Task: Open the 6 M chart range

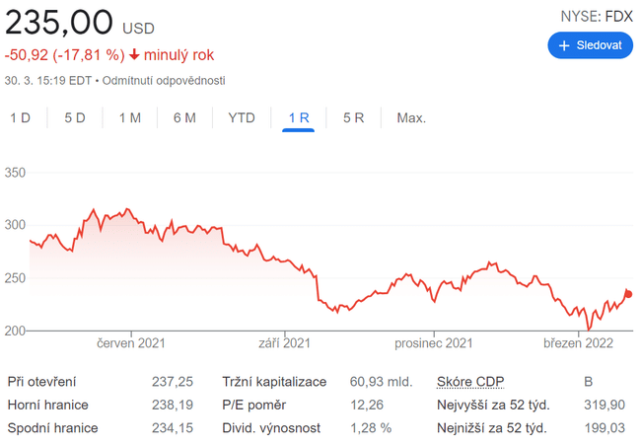Action: [x=184, y=118]
